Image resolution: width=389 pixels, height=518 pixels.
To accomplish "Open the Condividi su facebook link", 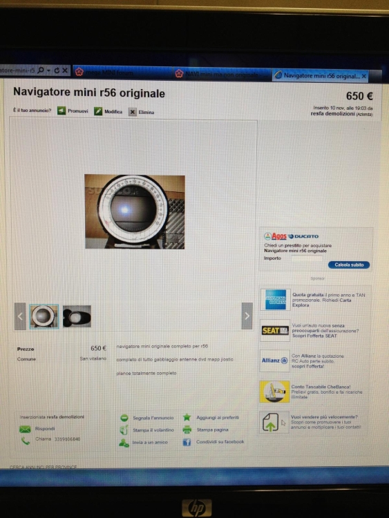I will point(220,442).
